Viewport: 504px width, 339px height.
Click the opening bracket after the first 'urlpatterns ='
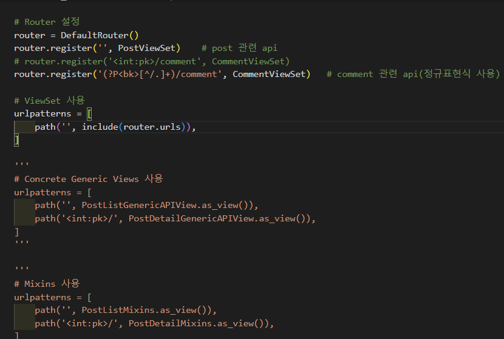89,114
